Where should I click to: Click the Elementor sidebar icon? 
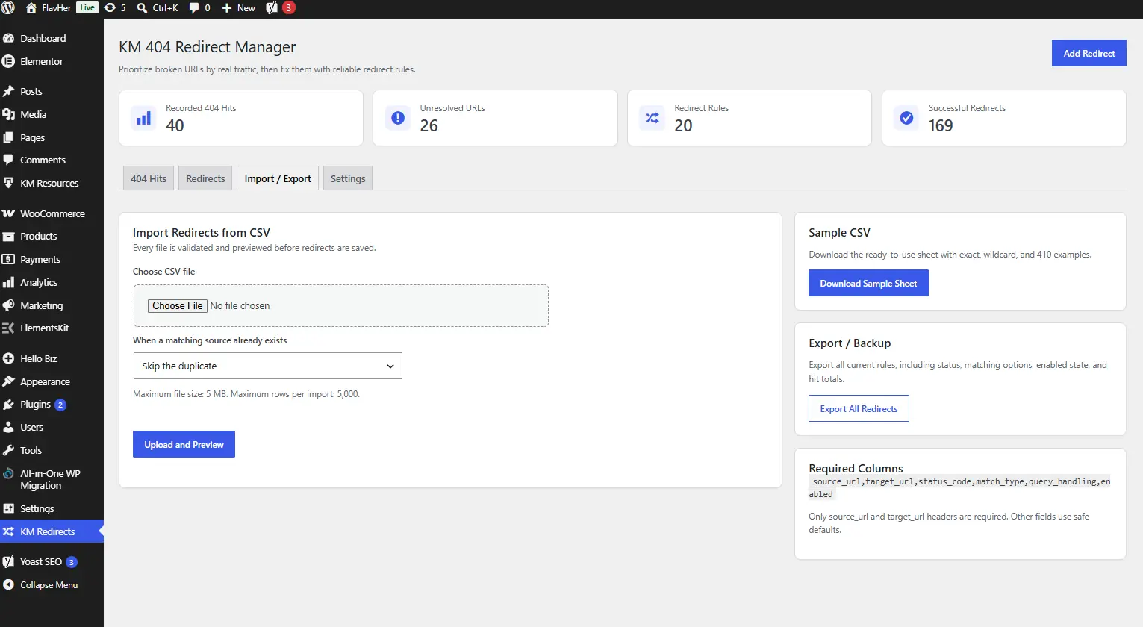tap(9, 61)
